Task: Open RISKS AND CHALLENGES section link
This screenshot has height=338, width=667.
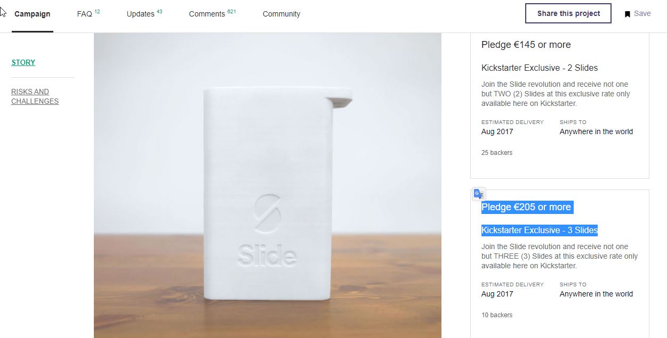Action: (x=35, y=96)
